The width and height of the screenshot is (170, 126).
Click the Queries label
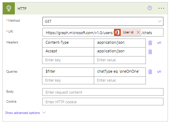tap(12, 72)
